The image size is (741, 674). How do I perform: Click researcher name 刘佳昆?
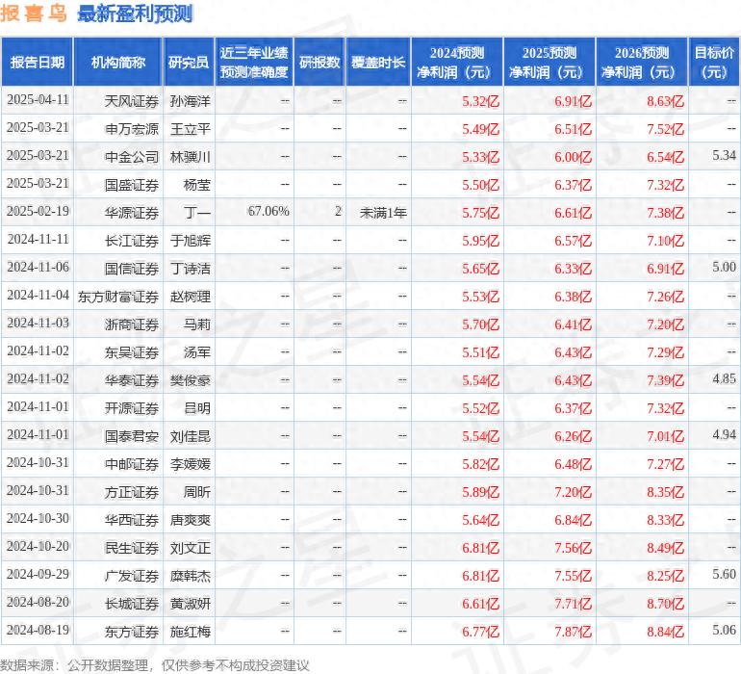[x=190, y=435]
